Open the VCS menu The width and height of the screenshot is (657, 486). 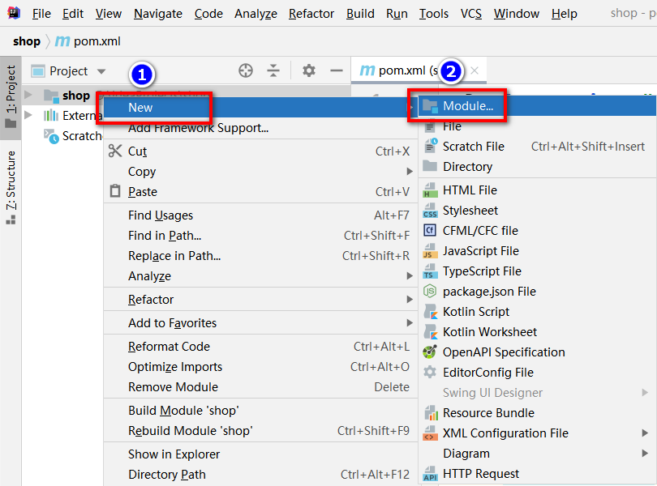point(471,14)
